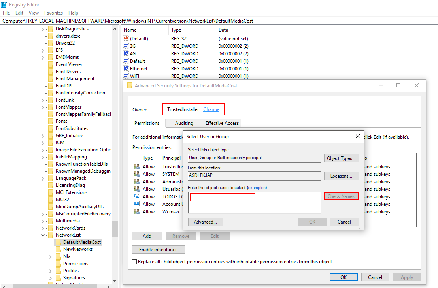Click OK in Advanced Security Settings

point(344,277)
